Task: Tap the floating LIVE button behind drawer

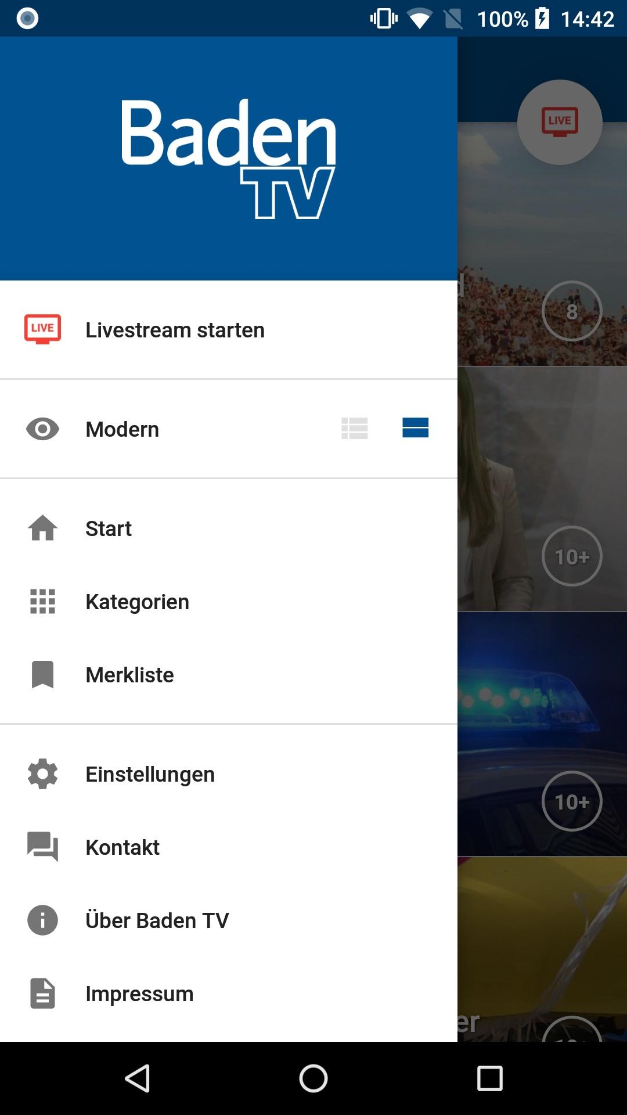Action: click(x=560, y=122)
